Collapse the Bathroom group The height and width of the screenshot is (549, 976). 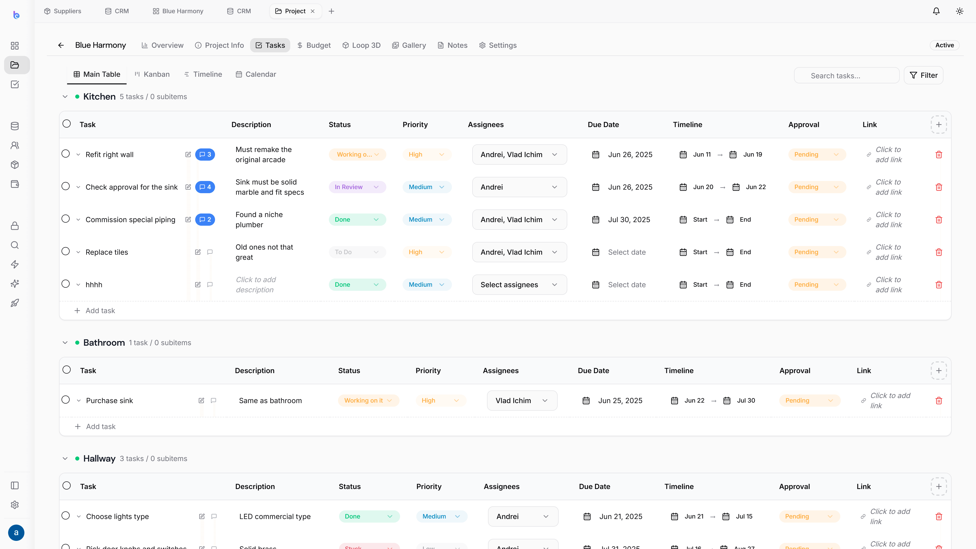pos(65,343)
